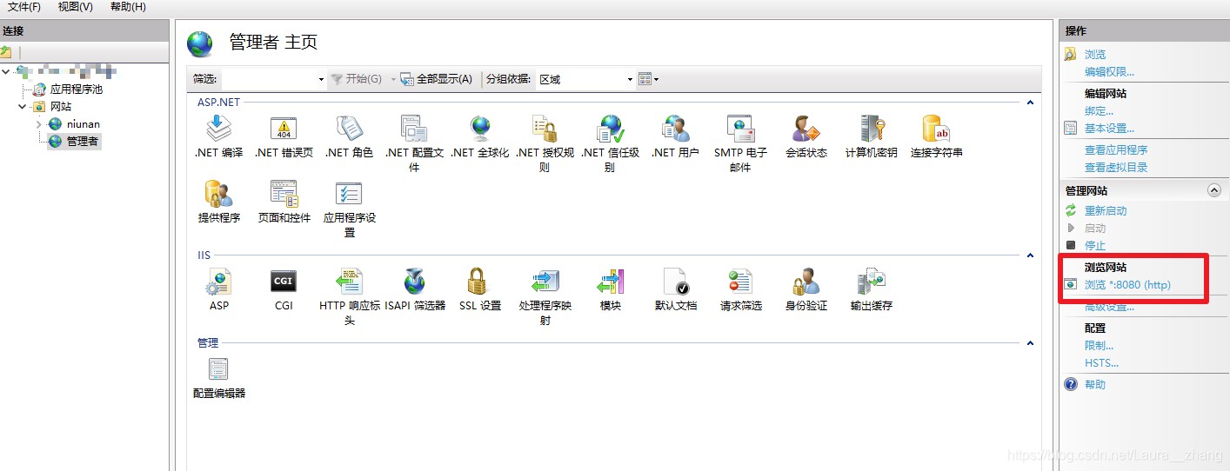Collapse the 网站 tree node

point(23,106)
